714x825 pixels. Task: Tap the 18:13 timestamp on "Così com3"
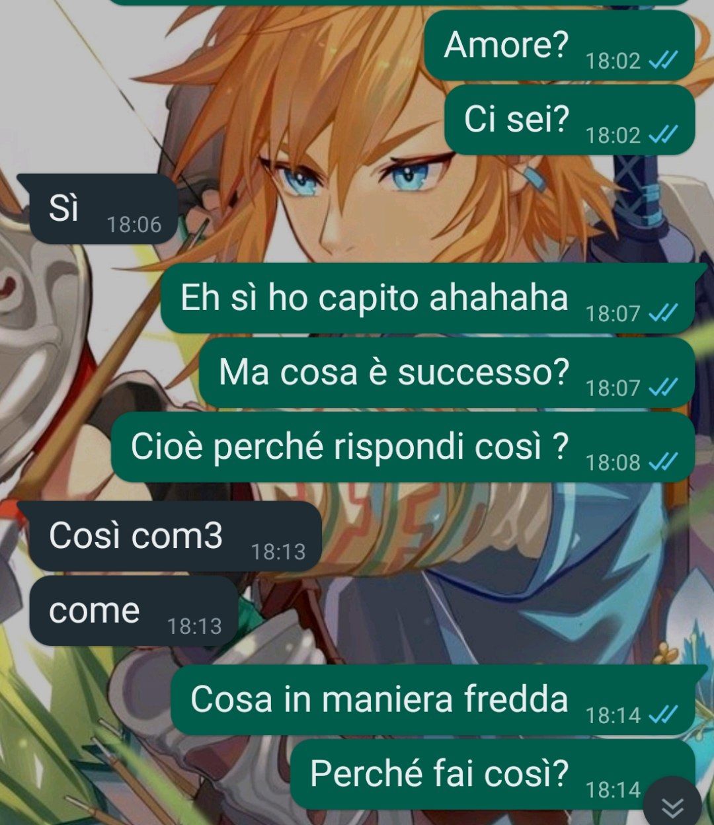[x=278, y=551]
